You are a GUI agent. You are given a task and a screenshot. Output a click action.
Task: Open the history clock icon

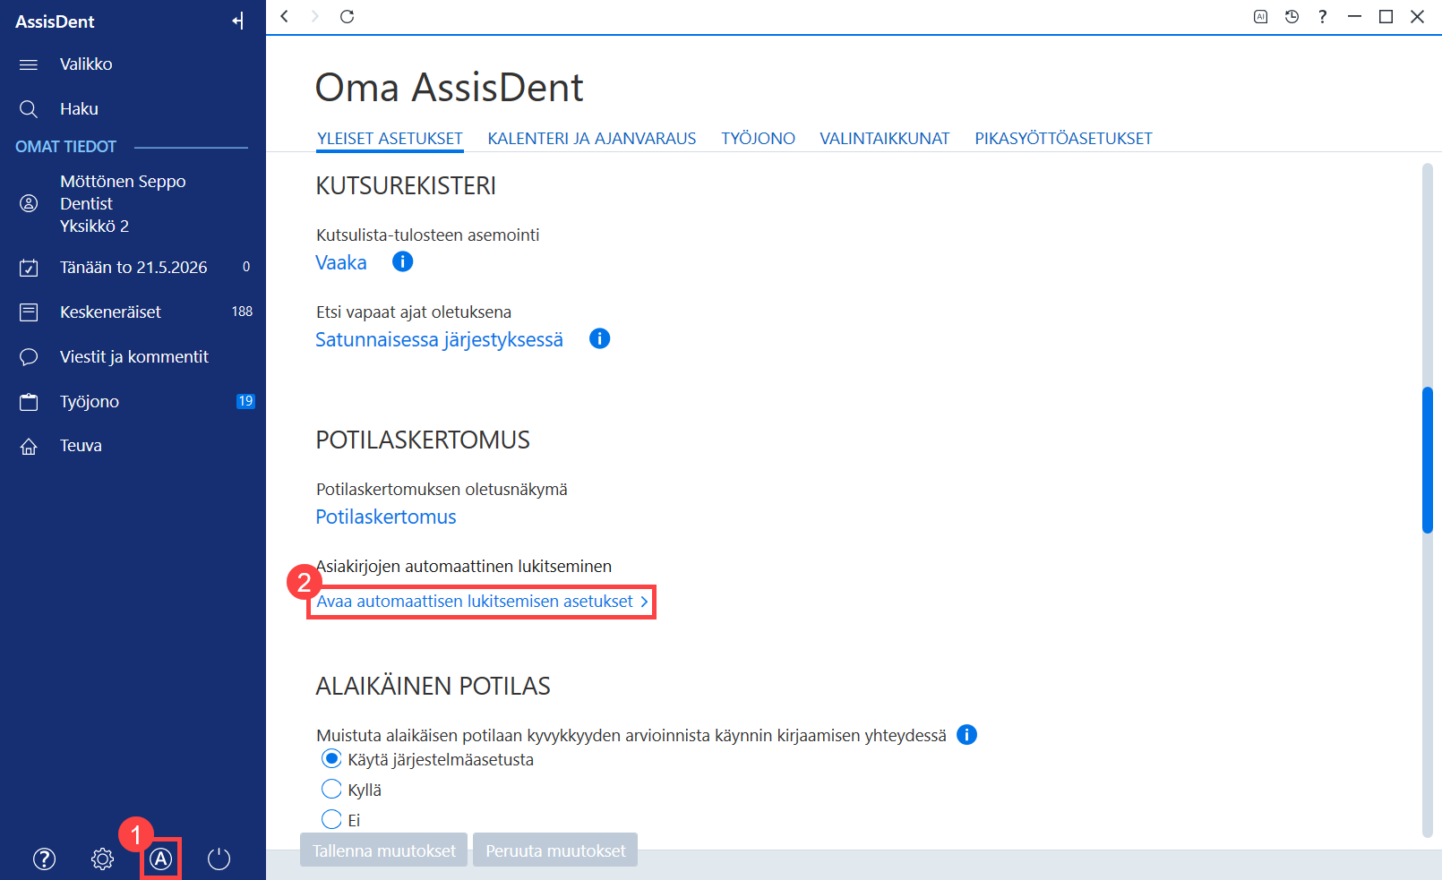[1292, 16]
